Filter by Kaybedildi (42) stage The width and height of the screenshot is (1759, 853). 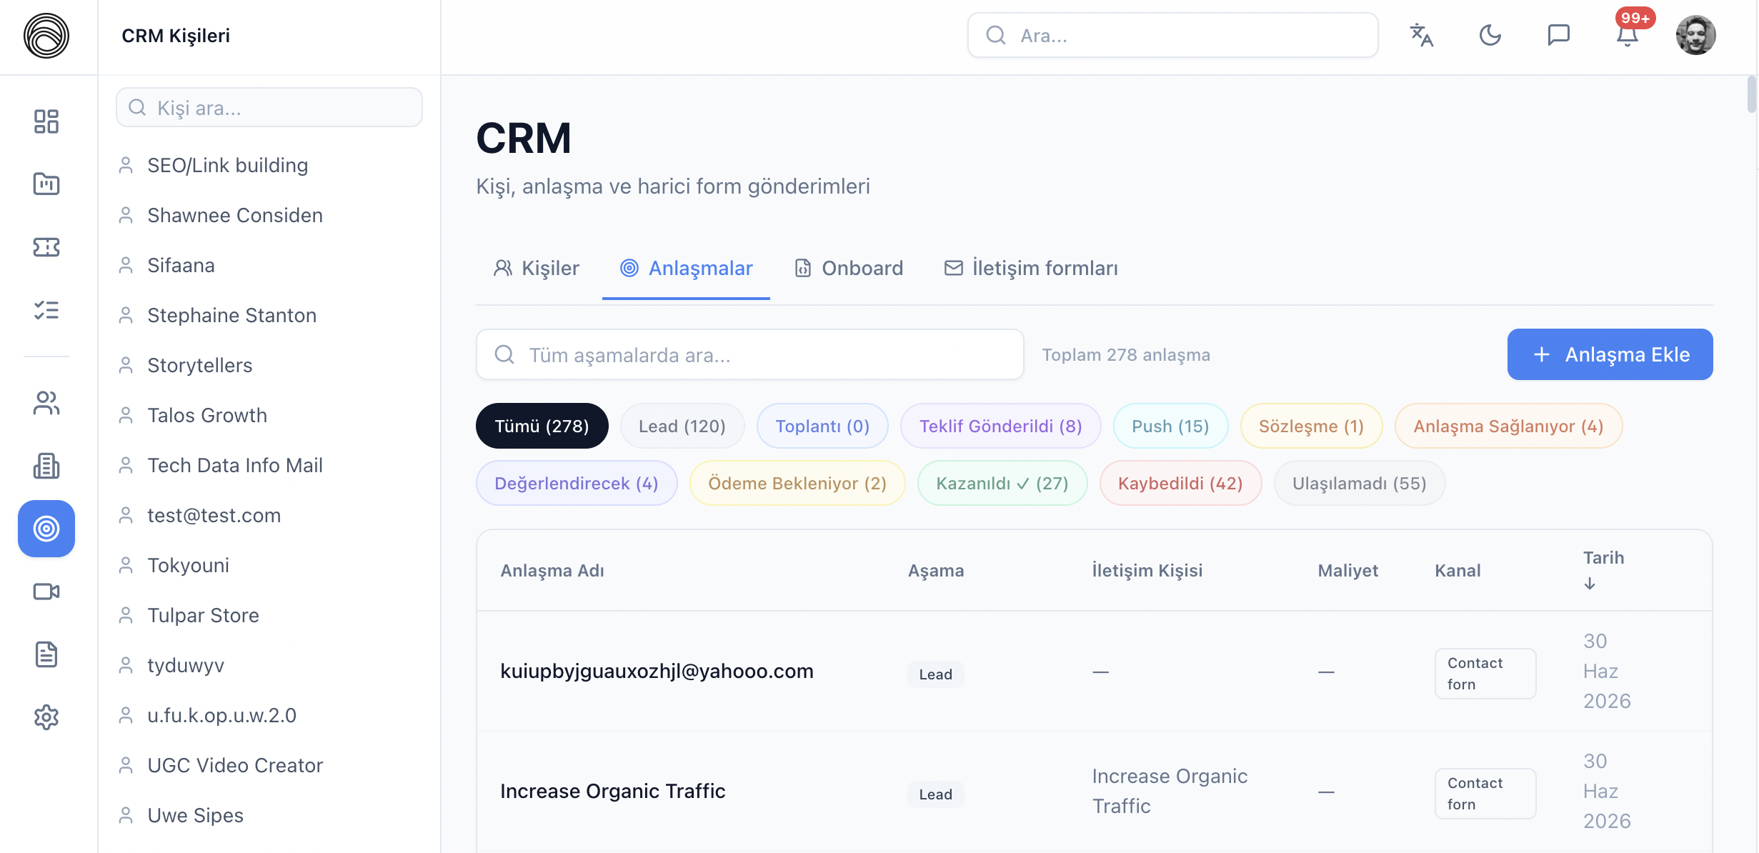[x=1181, y=484]
